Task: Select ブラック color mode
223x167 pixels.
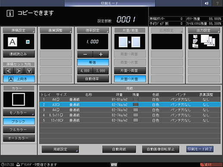Action: pos(19,121)
